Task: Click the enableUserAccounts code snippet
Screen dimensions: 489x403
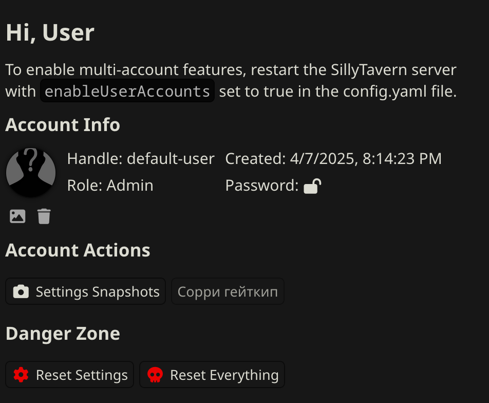Action: pyautogui.click(x=127, y=91)
